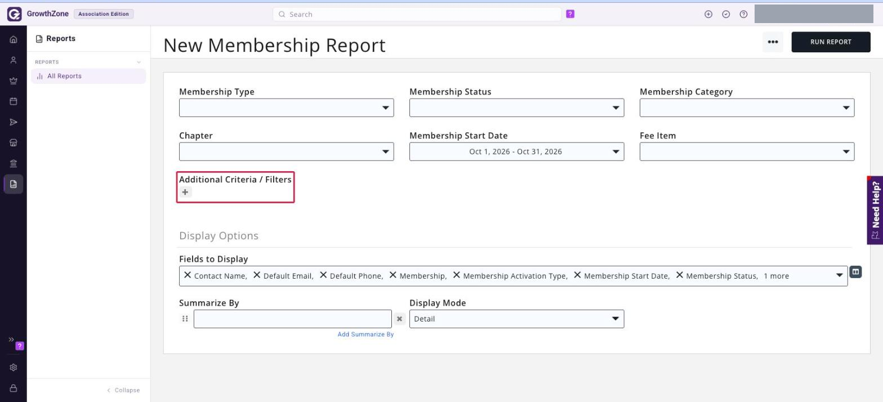This screenshot has width=883, height=402.
Task: Open the Membership Type dropdown
Action: (286, 108)
